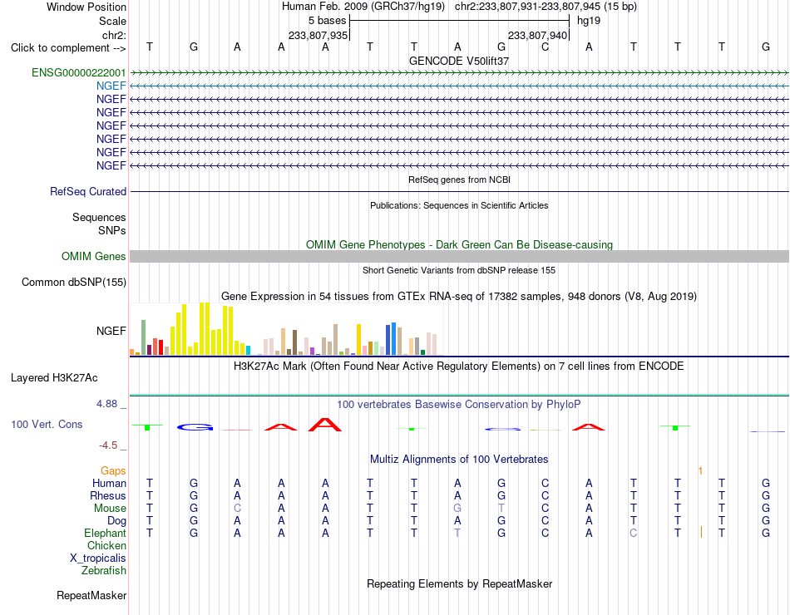This screenshot has height=615, width=790.
Task: Click the RefSeq Curated label
Action: tap(87, 191)
